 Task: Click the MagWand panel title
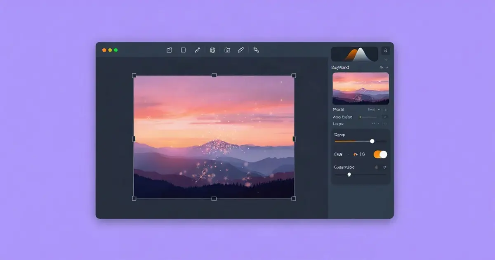click(340, 67)
